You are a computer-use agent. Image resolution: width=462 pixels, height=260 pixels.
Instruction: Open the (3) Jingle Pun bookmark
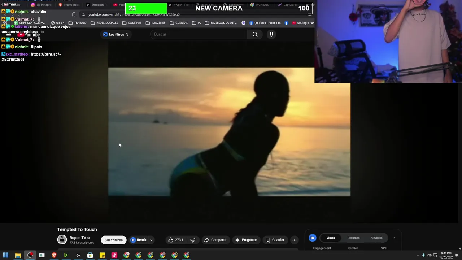click(x=303, y=23)
